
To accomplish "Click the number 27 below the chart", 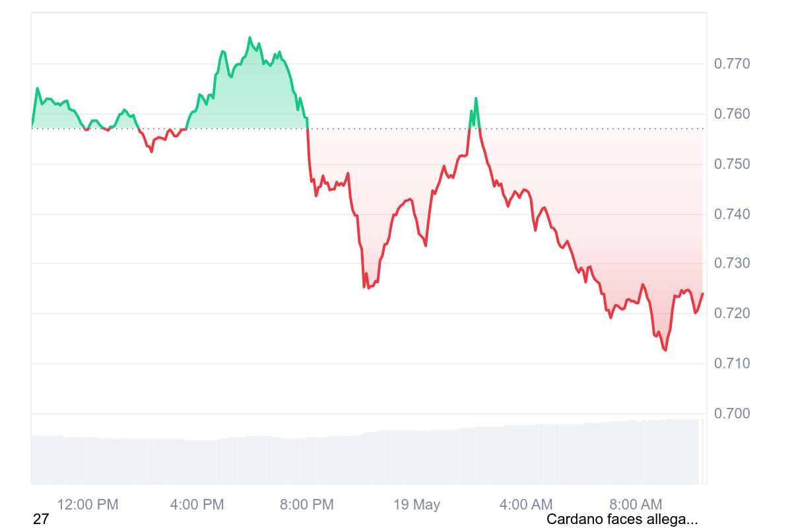I will tap(41, 519).
